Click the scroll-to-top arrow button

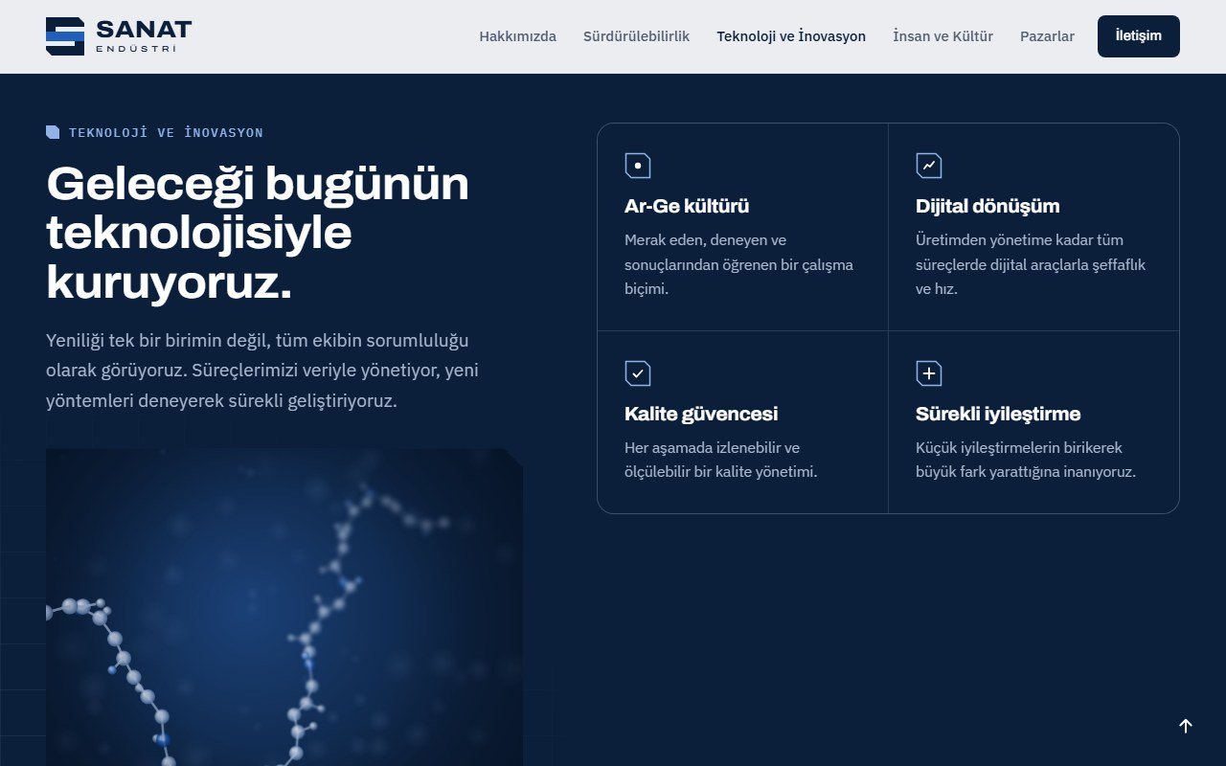click(1186, 726)
